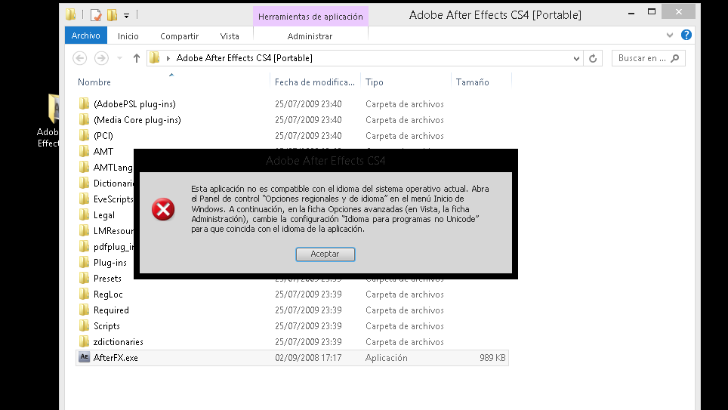Select the LMResources folder icon
Screen dimensions: 728x410
(x=84, y=230)
